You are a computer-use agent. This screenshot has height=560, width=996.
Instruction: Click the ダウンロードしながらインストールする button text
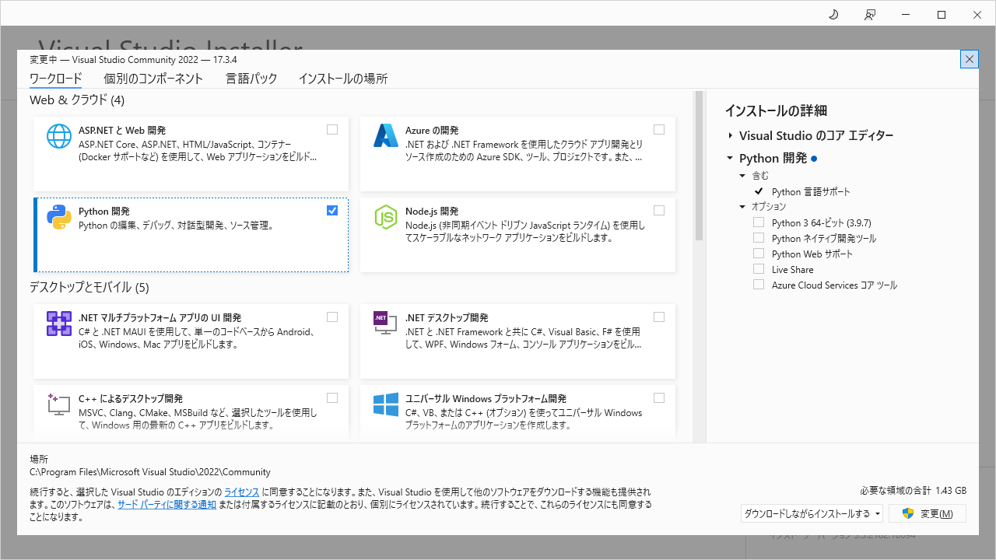807,514
